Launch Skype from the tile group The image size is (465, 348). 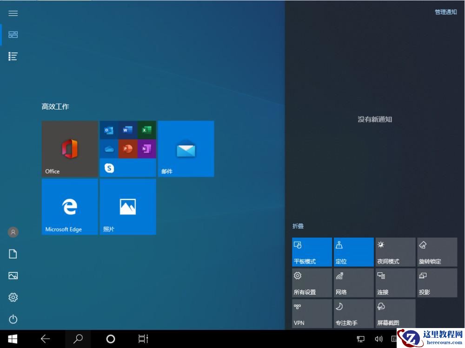click(109, 168)
